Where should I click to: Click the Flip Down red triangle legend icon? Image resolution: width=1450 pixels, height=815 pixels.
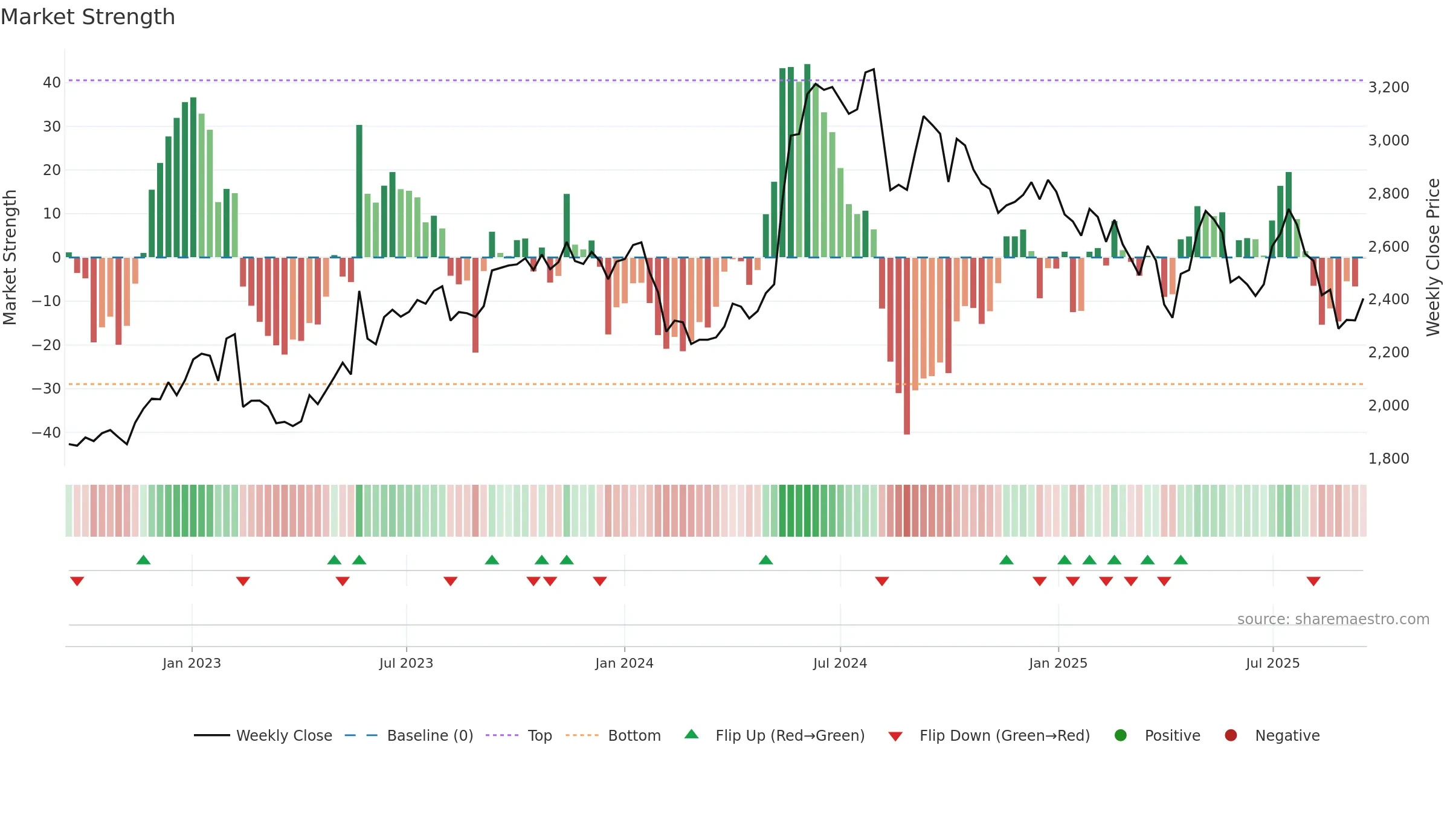[x=895, y=737]
